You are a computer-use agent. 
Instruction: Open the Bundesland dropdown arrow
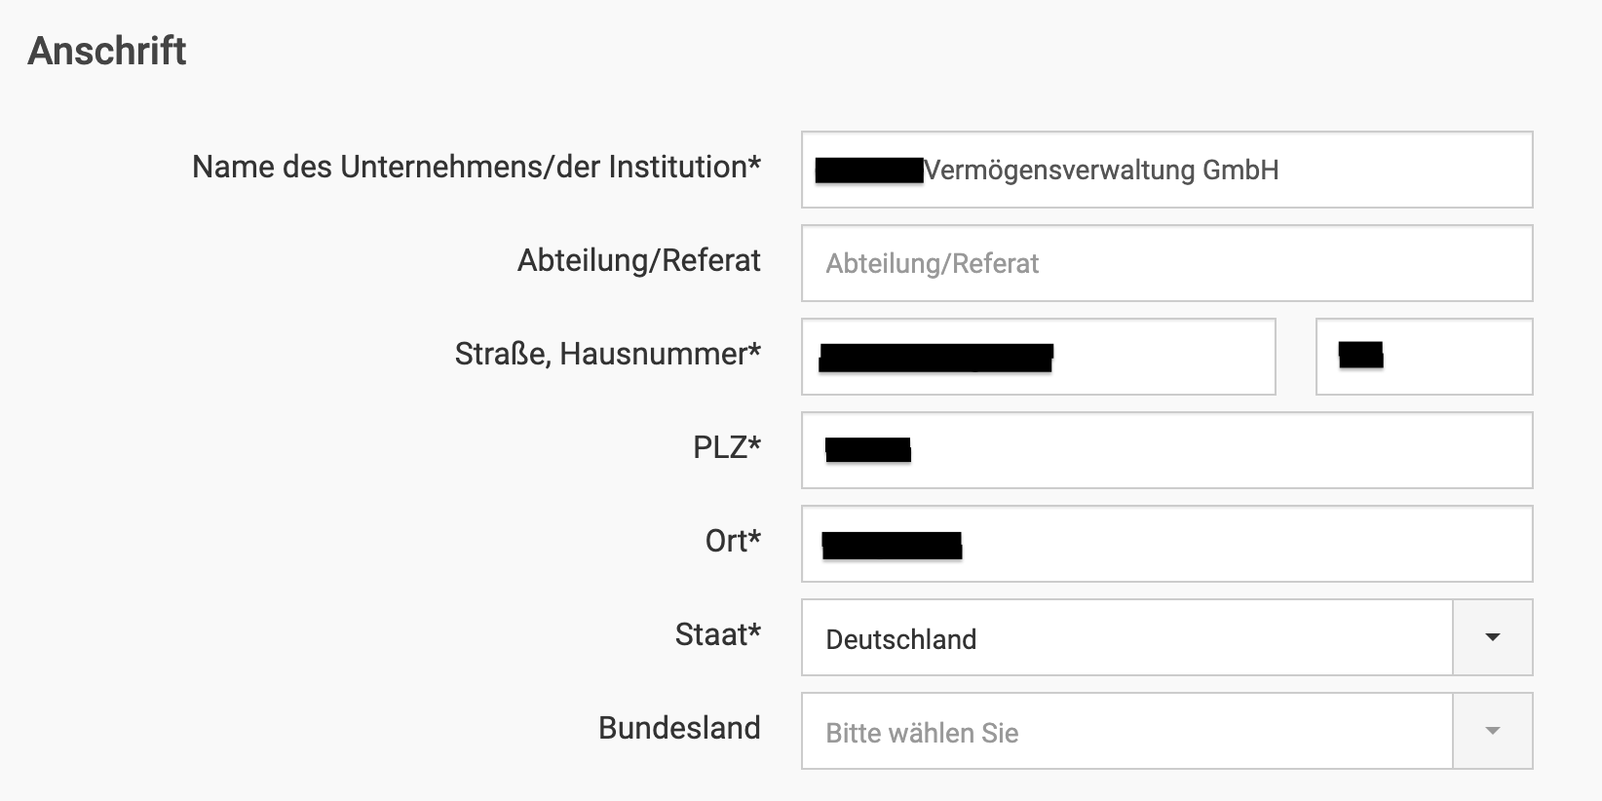(1492, 731)
